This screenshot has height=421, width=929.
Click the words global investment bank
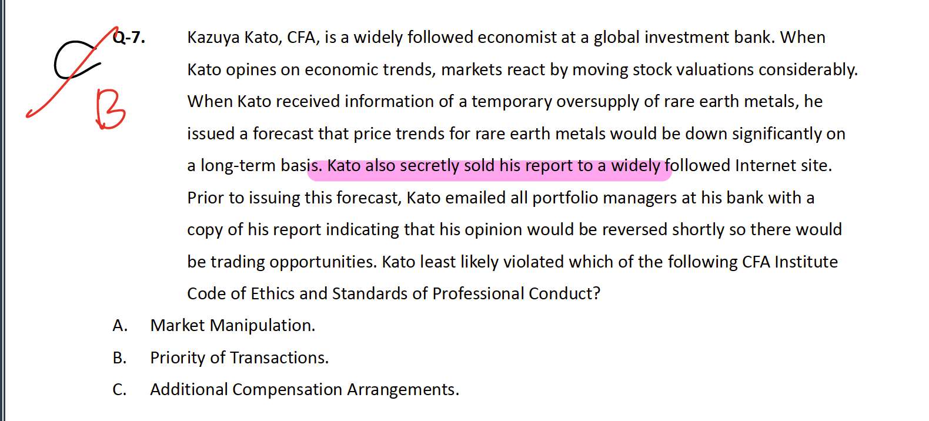pyautogui.click(x=683, y=38)
